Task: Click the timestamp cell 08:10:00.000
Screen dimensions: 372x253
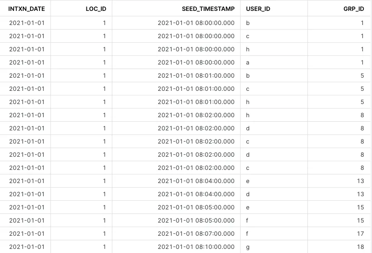Action: (196, 247)
